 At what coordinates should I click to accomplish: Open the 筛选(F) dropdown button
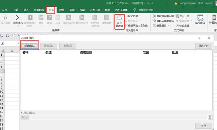tap(203, 45)
